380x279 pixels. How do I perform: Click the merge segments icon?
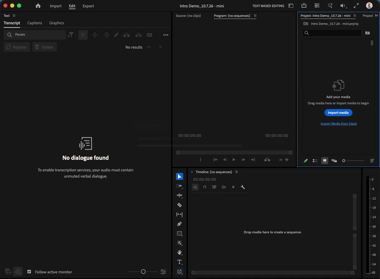coord(106,35)
